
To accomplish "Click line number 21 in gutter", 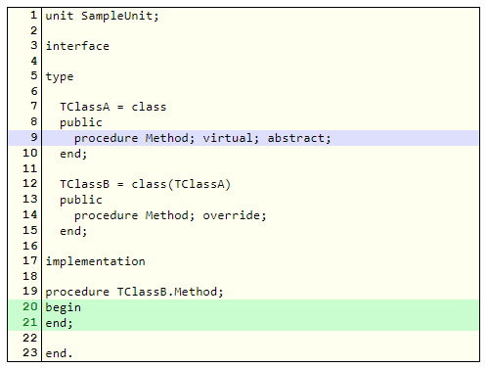I will (x=30, y=322).
